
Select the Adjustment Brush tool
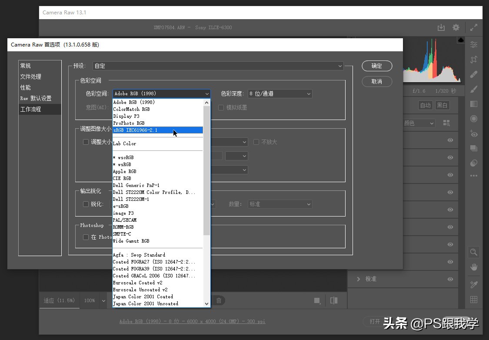474,89
